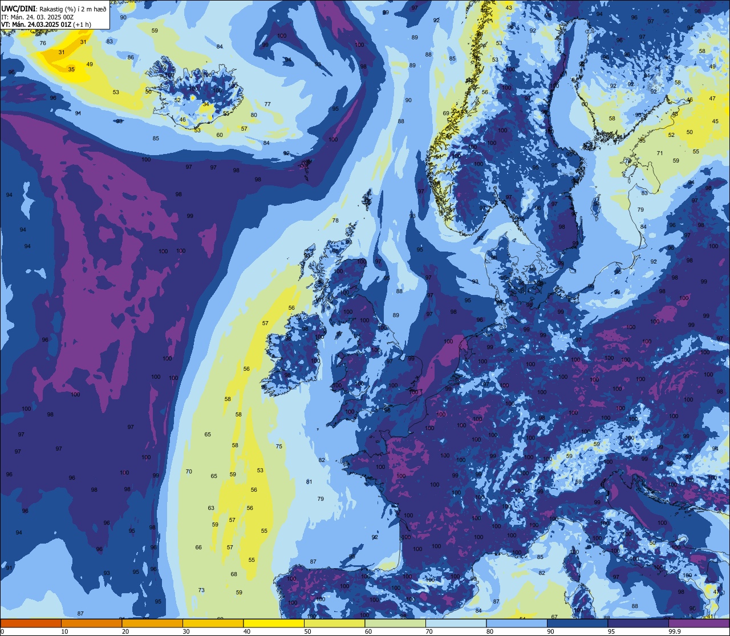Click the value 73 west of Portugal
Image resolution: width=730 pixels, height=636 pixels.
point(201,590)
